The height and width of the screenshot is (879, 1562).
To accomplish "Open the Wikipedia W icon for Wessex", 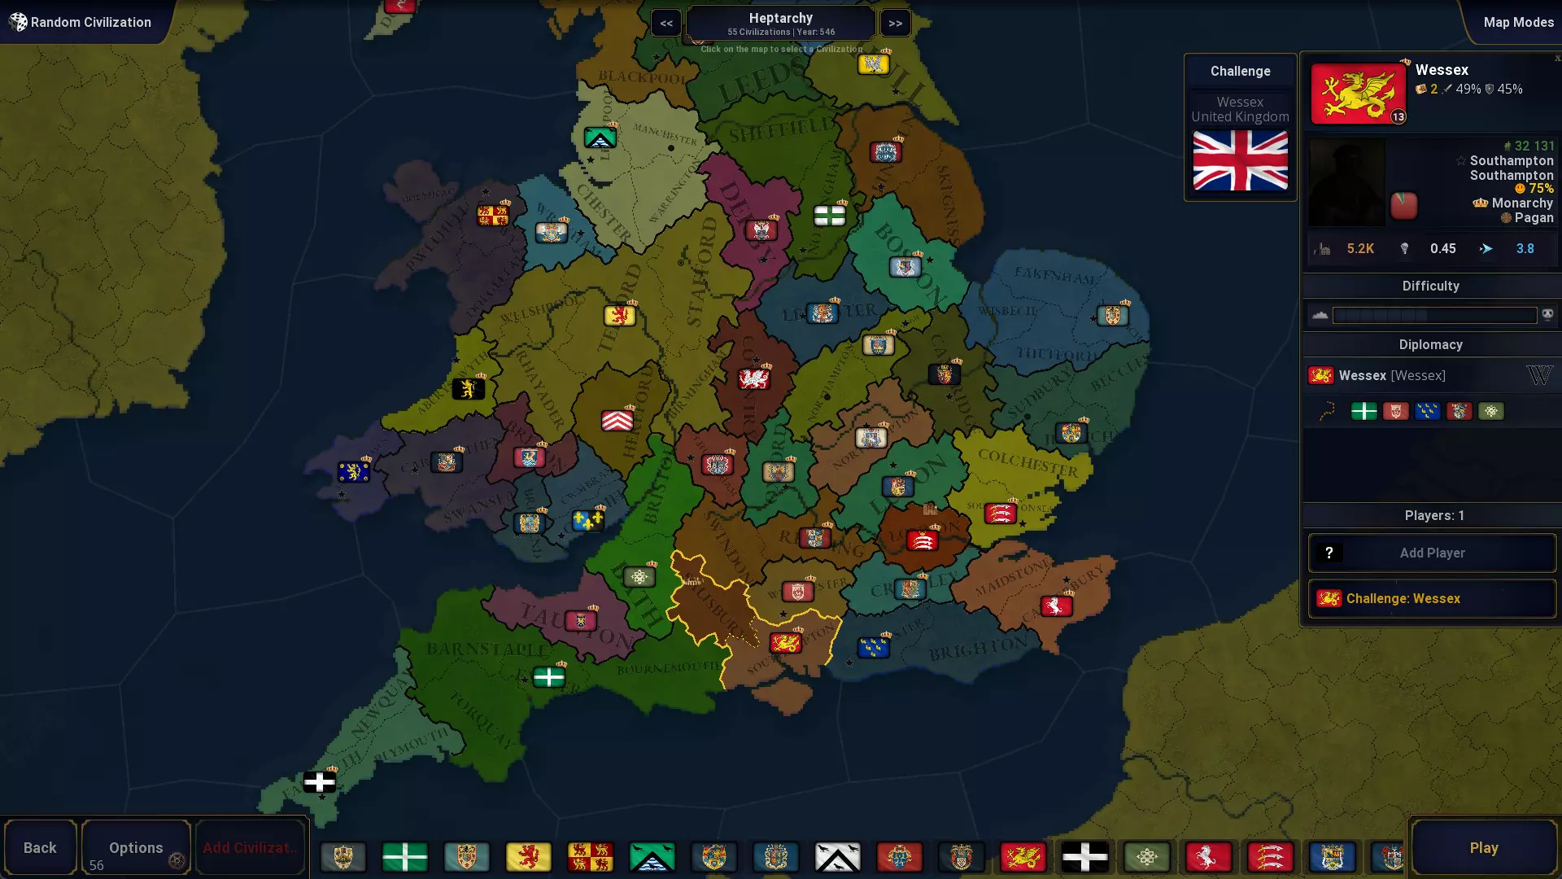I will point(1538,375).
